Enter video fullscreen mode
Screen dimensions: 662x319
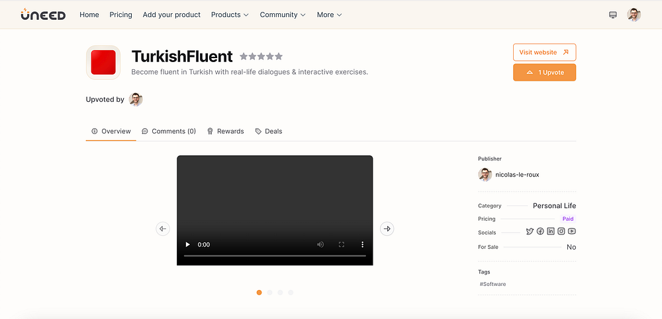[342, 244]
